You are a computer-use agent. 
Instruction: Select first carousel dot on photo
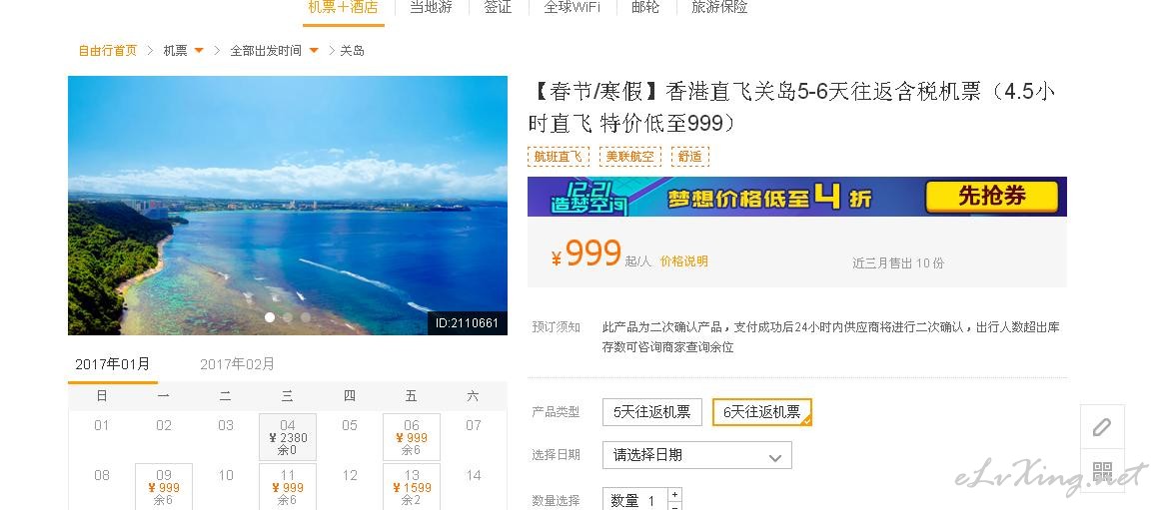coord(270,317)
